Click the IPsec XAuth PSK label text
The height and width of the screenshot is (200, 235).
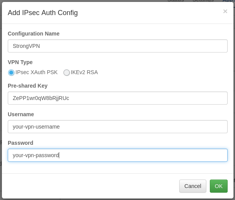point(36,72)
